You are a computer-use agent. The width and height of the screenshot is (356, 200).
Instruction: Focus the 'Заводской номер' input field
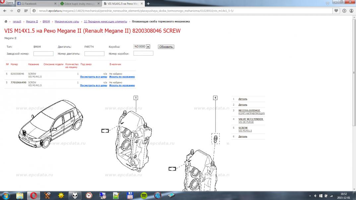point(43,54)
